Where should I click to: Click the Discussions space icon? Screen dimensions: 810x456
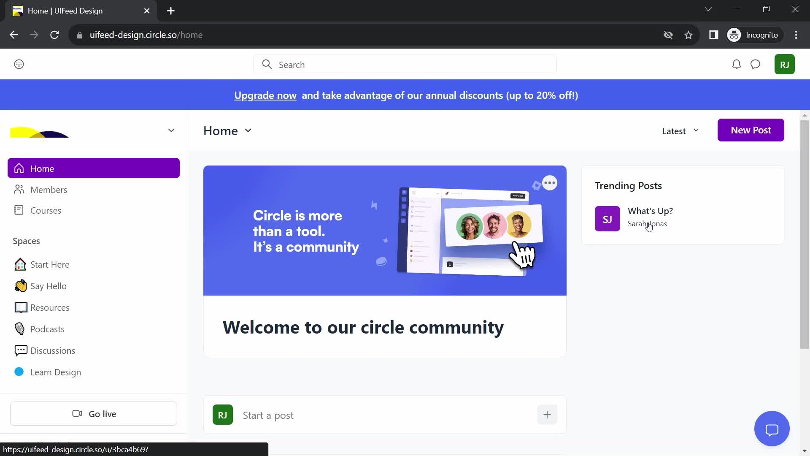click(x=19, y=350)
